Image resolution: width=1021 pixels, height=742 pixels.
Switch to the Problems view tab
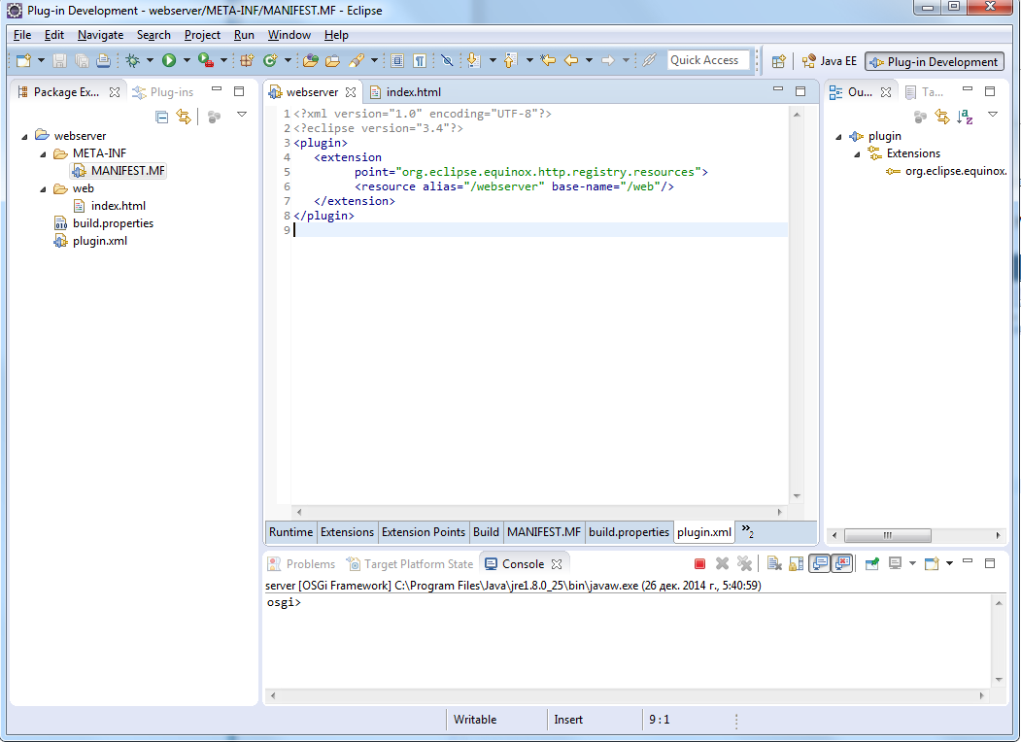click(x=303, y=564)
